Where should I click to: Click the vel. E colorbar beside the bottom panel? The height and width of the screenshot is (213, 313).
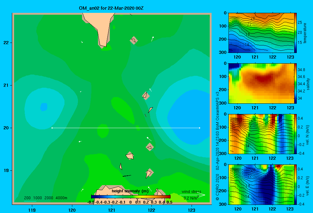(295, 184)
